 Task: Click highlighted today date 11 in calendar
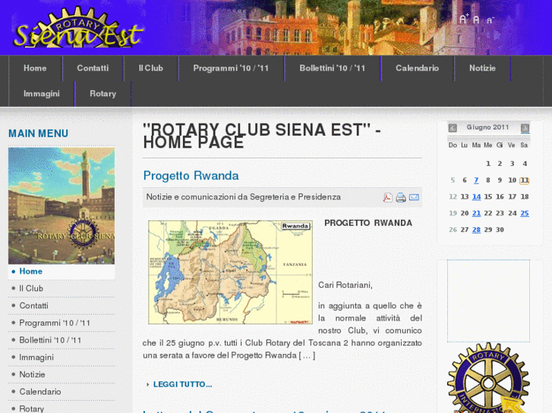point(525,180)
